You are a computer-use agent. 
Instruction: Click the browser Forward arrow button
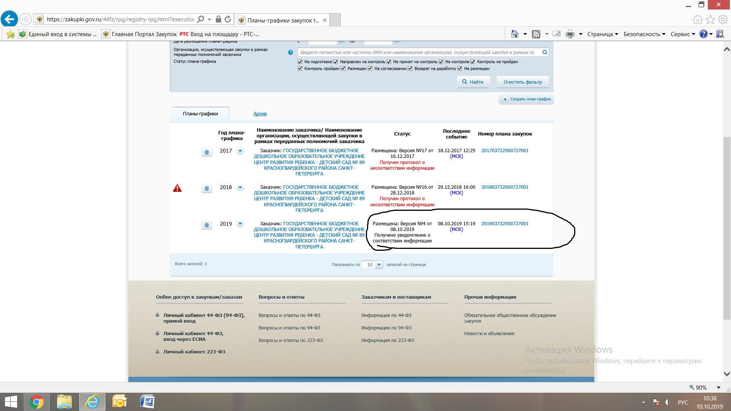click(x=25, y=19)
